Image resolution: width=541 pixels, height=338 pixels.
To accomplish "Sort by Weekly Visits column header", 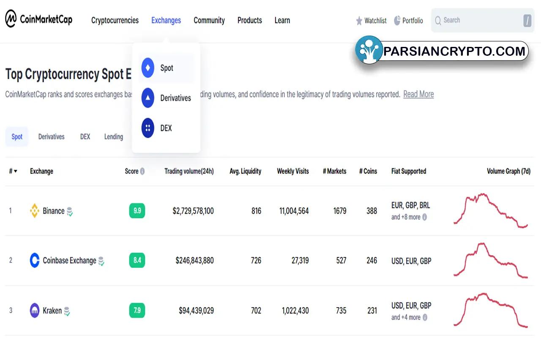I will pyautogui.click(x=293, y=171).
